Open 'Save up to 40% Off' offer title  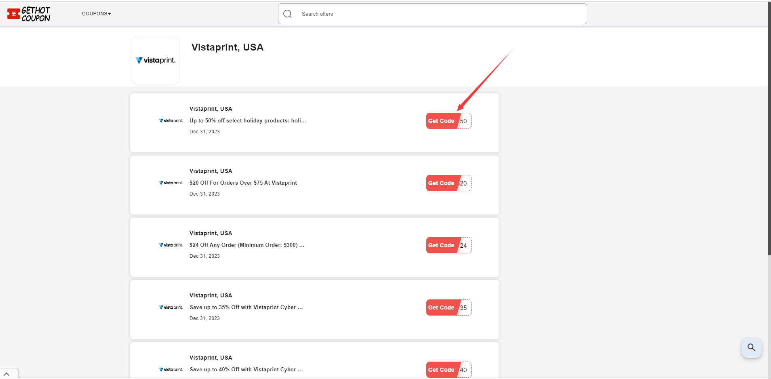(246, 369)
